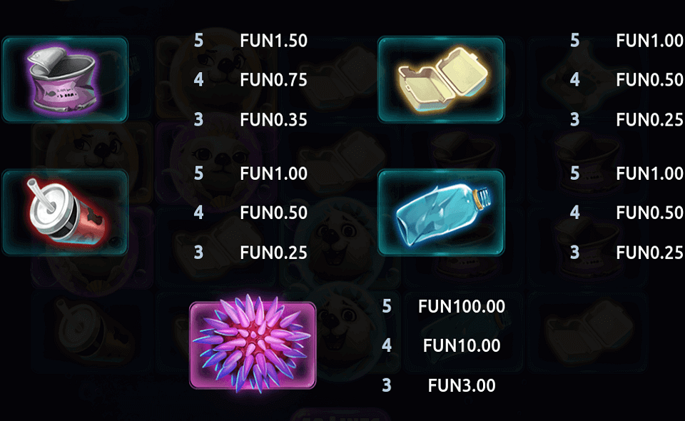Select FUN0.50 payout for takeout box
Image resolution: width=685 pixels, height=421 pixels.
(649, 80)
